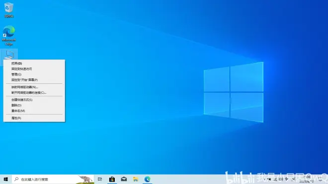Launch Microsoft Store from the taskbar

click(112, 179)
